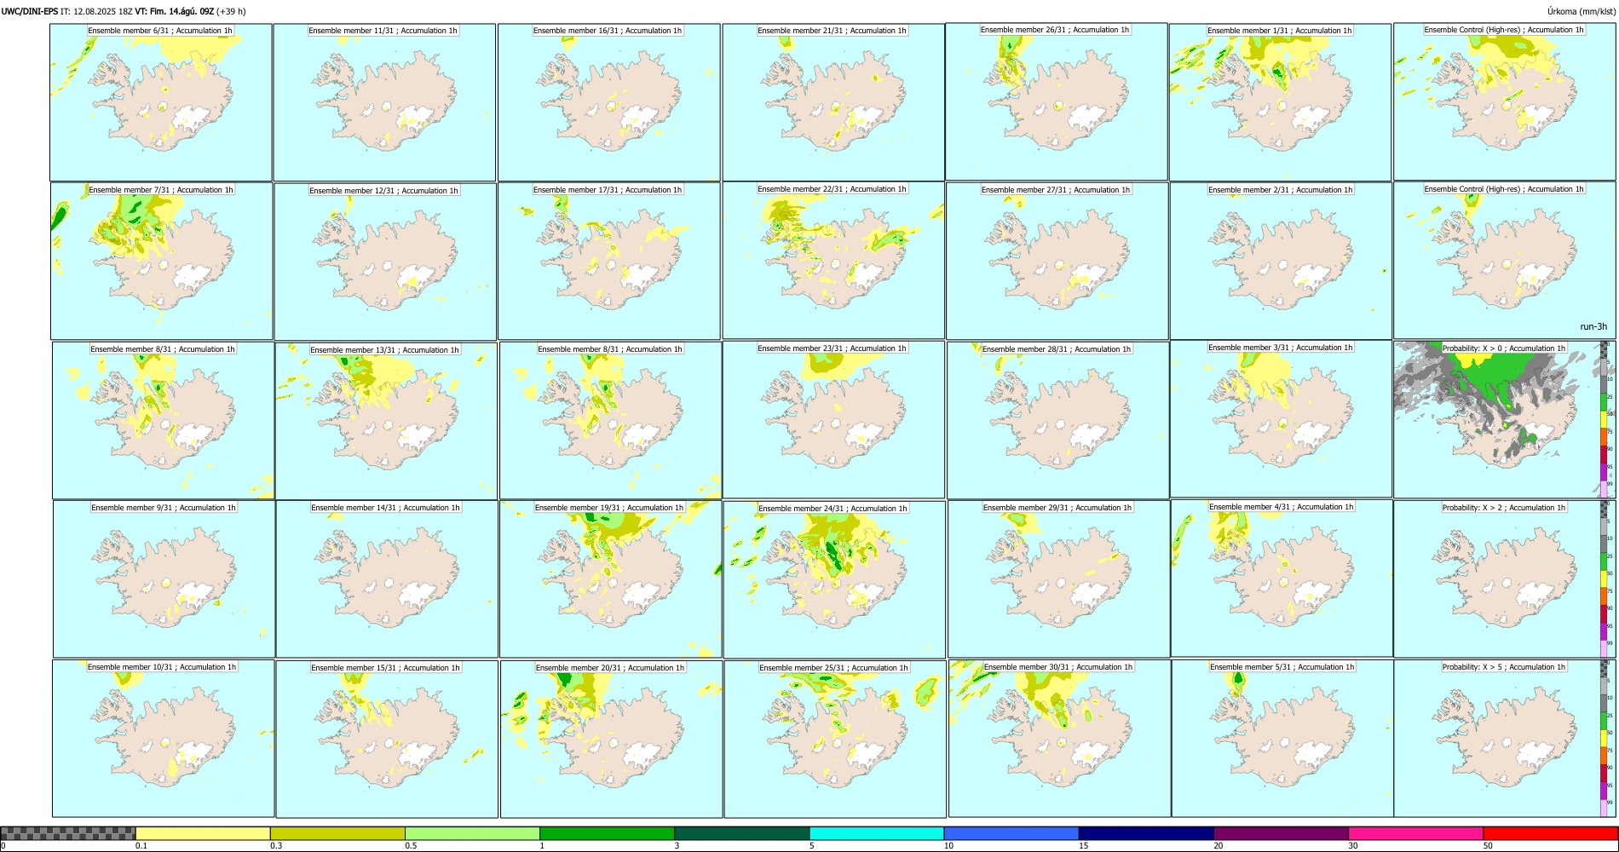Open the Ensemble member 25/31 map panel

point(835,739)
